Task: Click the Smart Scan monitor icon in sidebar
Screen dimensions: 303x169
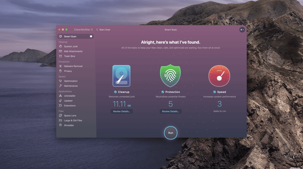Action: point(60,37)
